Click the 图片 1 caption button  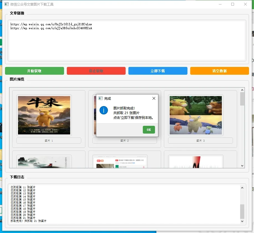click(49, 141)
